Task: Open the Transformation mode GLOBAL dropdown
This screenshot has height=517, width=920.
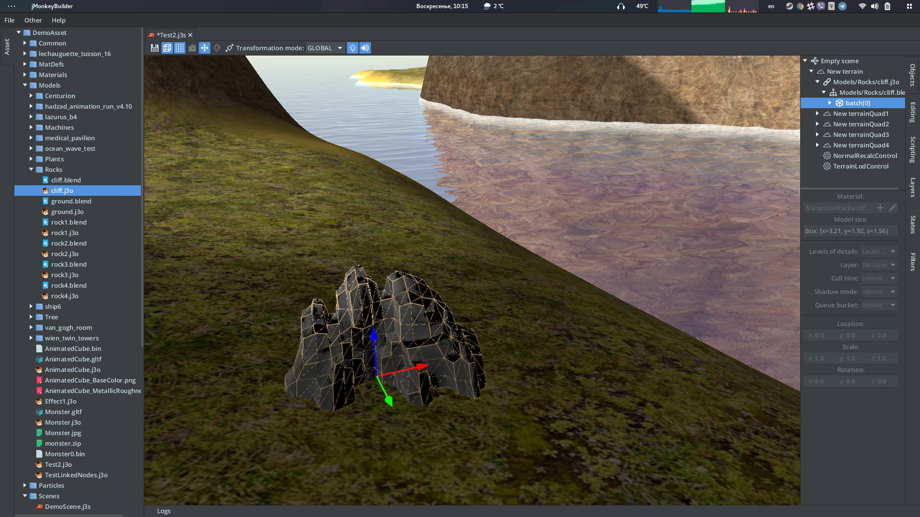Action: click(x=325, y=48)
